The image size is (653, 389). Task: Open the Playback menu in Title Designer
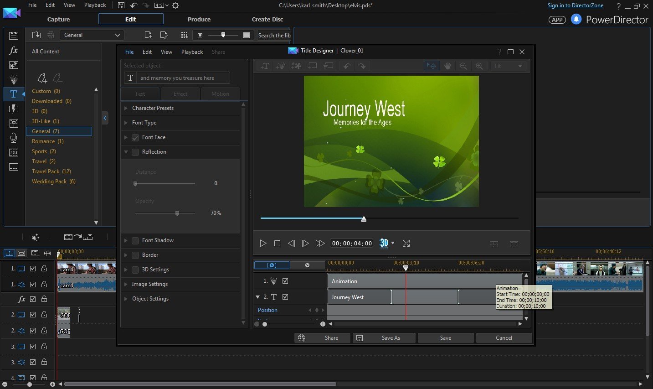192,52
